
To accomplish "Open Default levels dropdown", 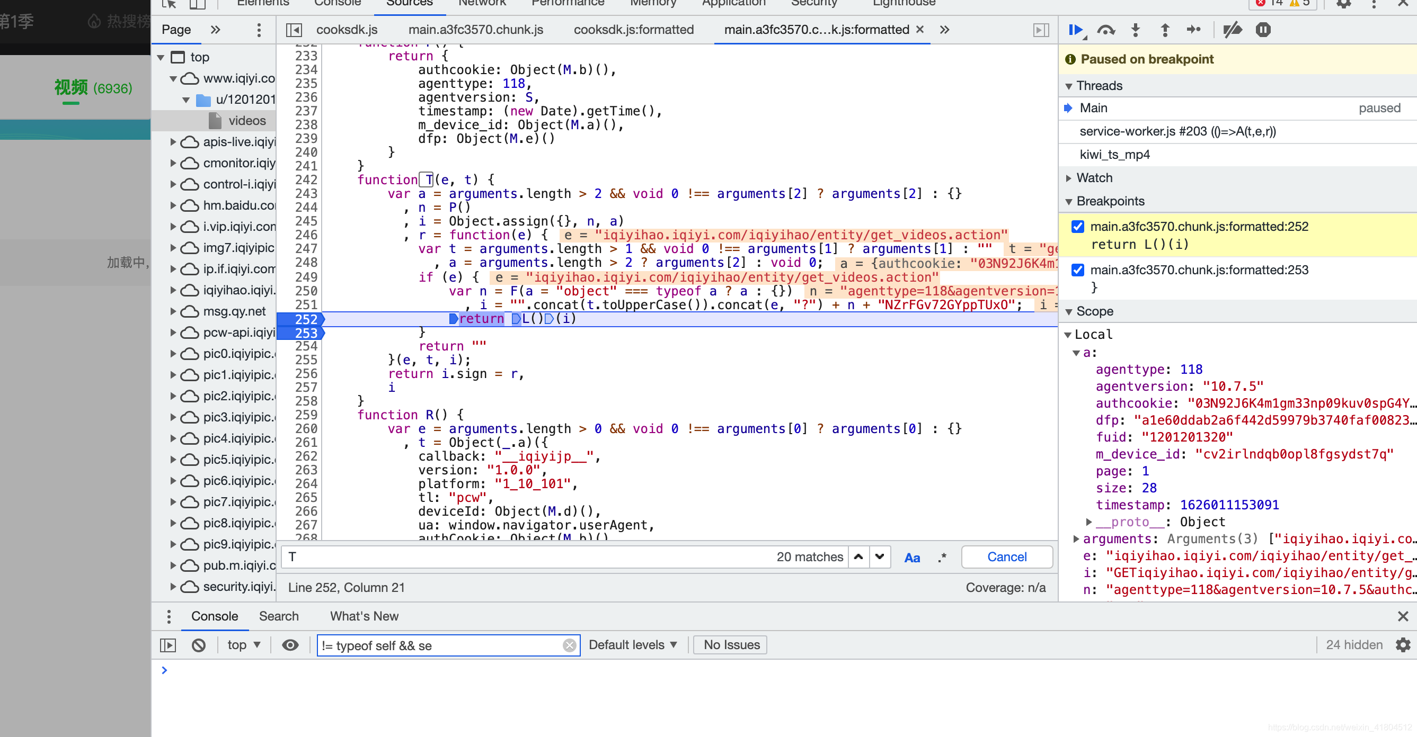I will point(633,645).
